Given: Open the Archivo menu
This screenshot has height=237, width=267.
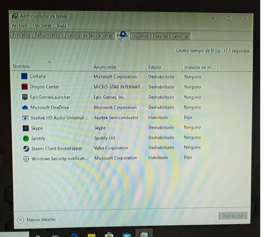Looking at the screenshot, I should 19,25.
